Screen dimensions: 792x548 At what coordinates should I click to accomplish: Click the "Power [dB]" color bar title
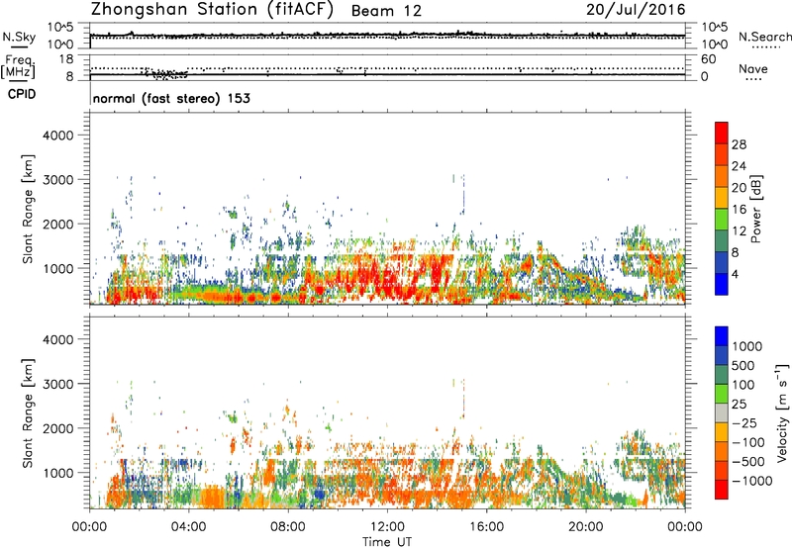coord(756,209)
